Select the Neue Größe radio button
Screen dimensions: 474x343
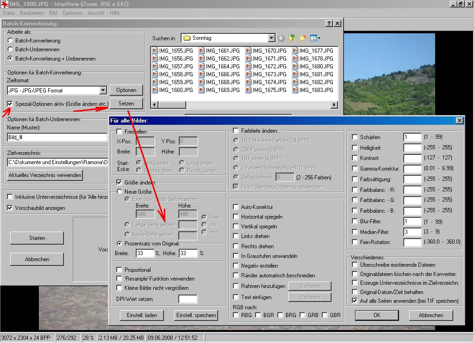[x=119, y=191]
